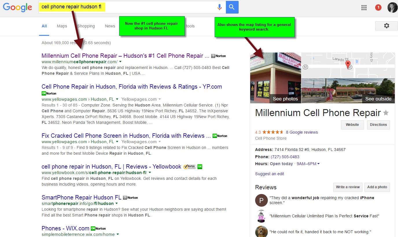Open notifications badge showing 1
Viewport: 398px width, 237px height.
[x=378, y=8]
